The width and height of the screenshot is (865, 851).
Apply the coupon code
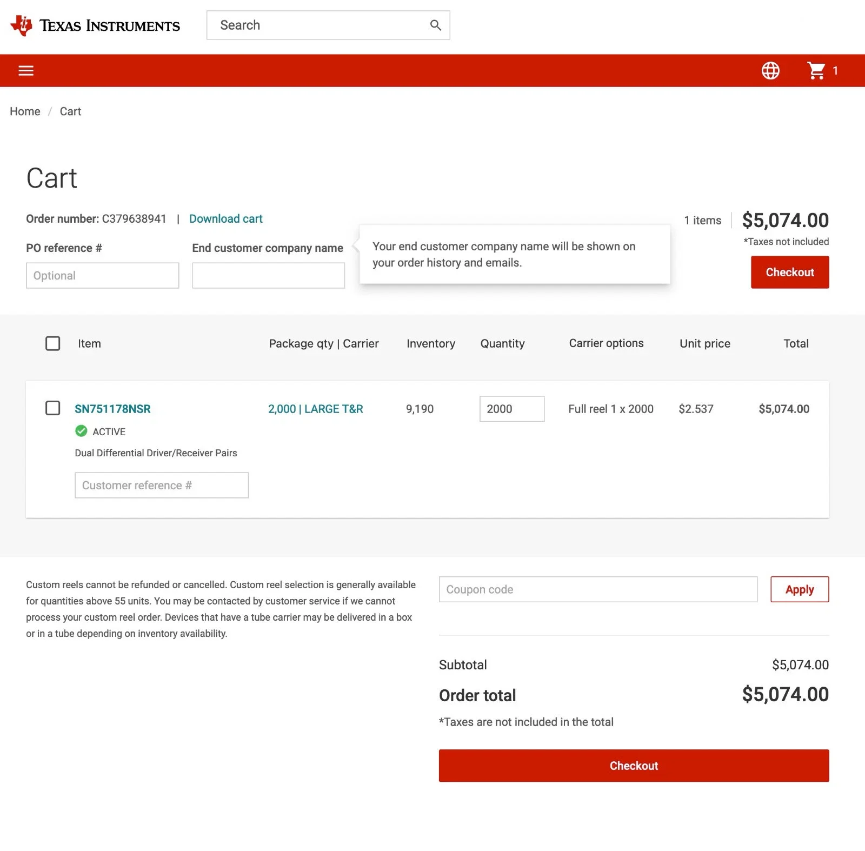click(x=800, y=589)
